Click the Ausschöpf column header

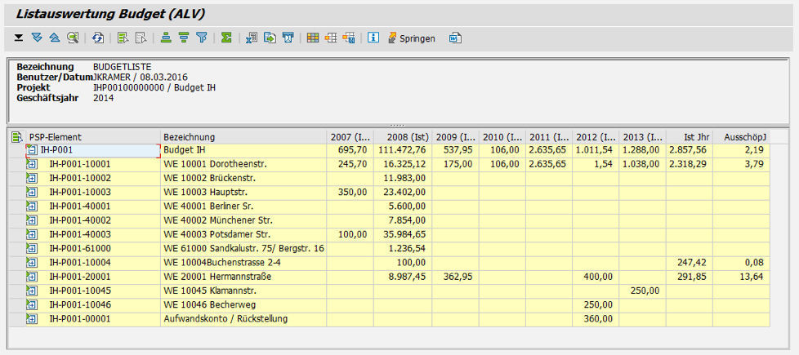coord(741,136)
